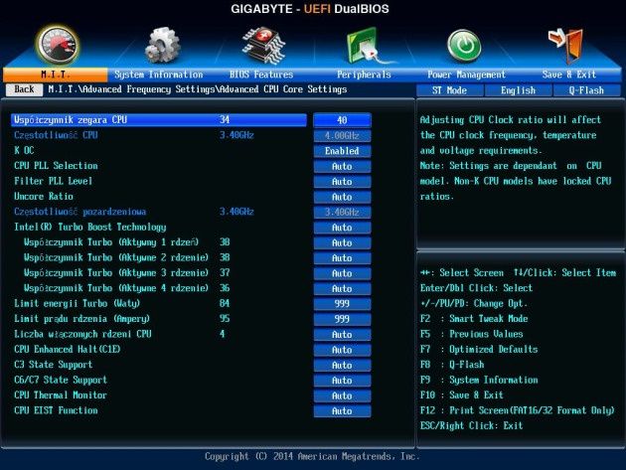The width and height of the screenshot is (626, 470).
Task: Click the Back button
Action: (x=24, y=89)
